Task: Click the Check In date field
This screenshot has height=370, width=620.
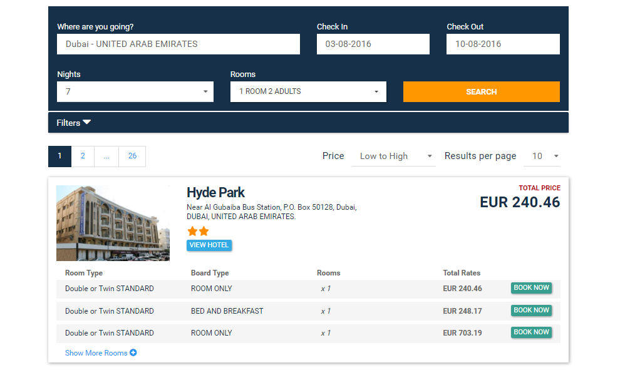Action: pyautogui.click(x=373, y=44)
